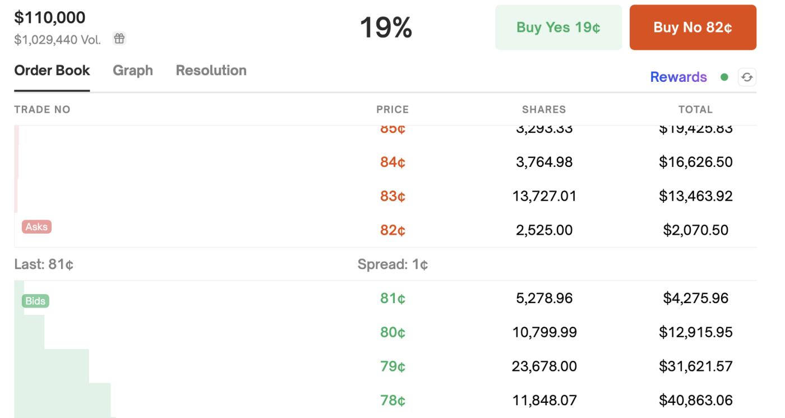
Task: Select the 81¢ bid price
Action: coord(392,299)
